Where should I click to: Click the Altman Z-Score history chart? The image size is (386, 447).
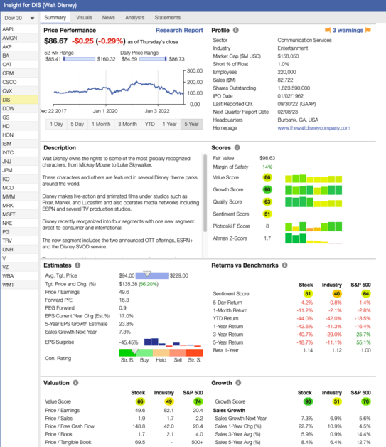[x=313, y=238]
